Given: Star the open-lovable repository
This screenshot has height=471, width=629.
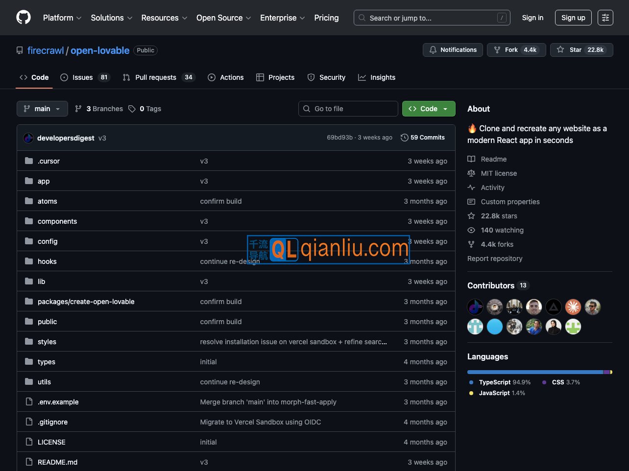Looking at the screenshot, I should pos(581,50).
